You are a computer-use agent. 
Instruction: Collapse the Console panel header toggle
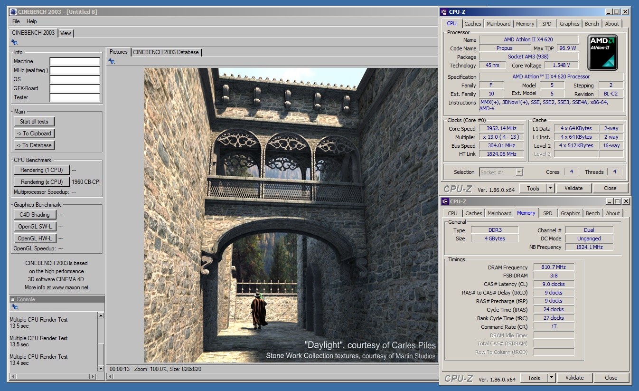[x=13, y=299]
